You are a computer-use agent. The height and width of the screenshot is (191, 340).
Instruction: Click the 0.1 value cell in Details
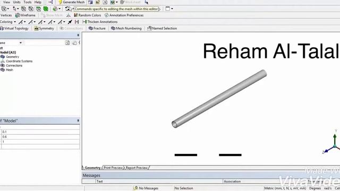pos(41,132)
